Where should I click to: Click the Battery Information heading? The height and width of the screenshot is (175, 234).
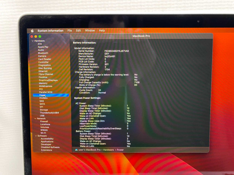[x=85, y=43]
